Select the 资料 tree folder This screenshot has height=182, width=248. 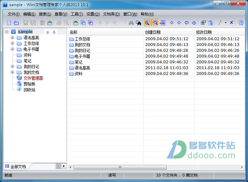pos(27,55)
